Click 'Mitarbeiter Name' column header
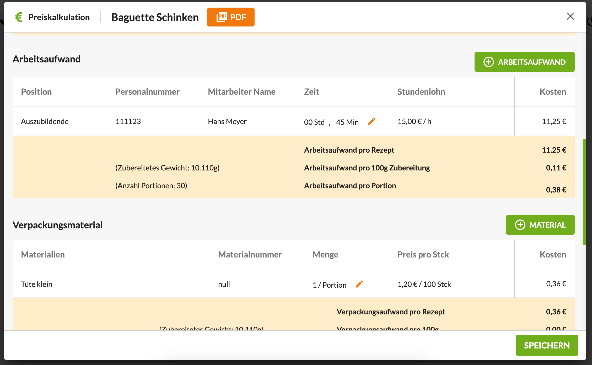Viewport: 592px width, 365px height. click(x=241, y=92)
